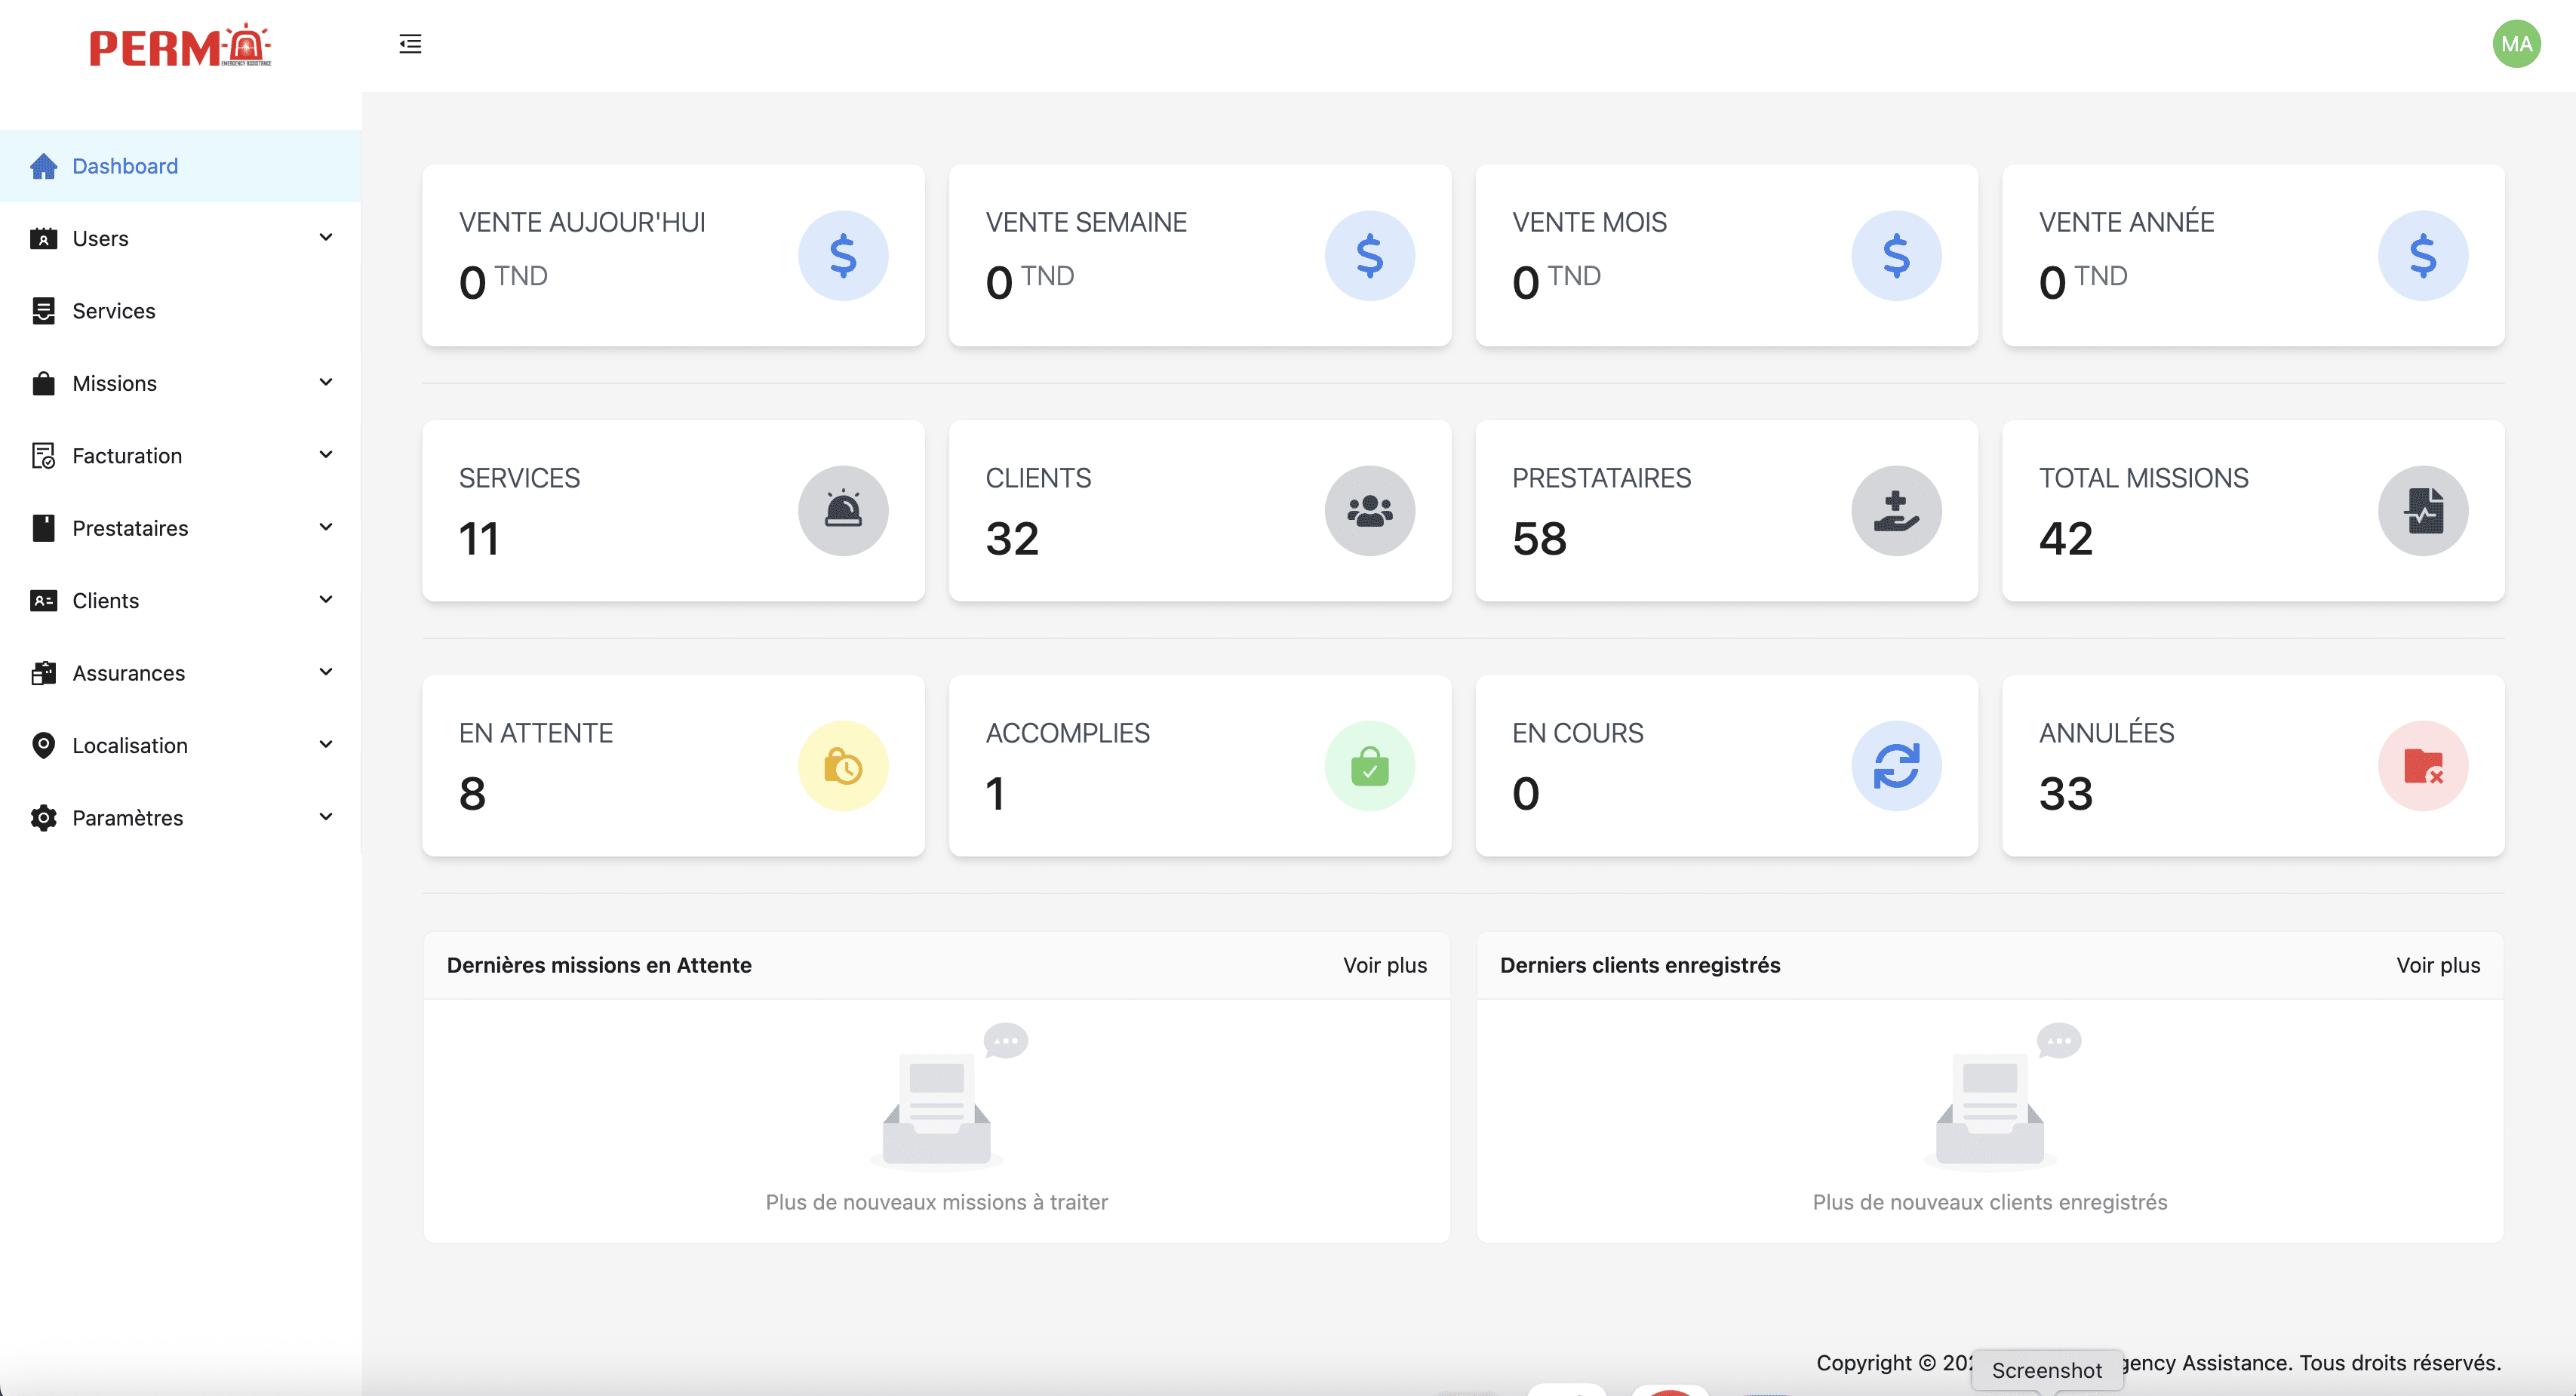Open the MA user avatar

pyautogui.click(x=2516, y=44)
